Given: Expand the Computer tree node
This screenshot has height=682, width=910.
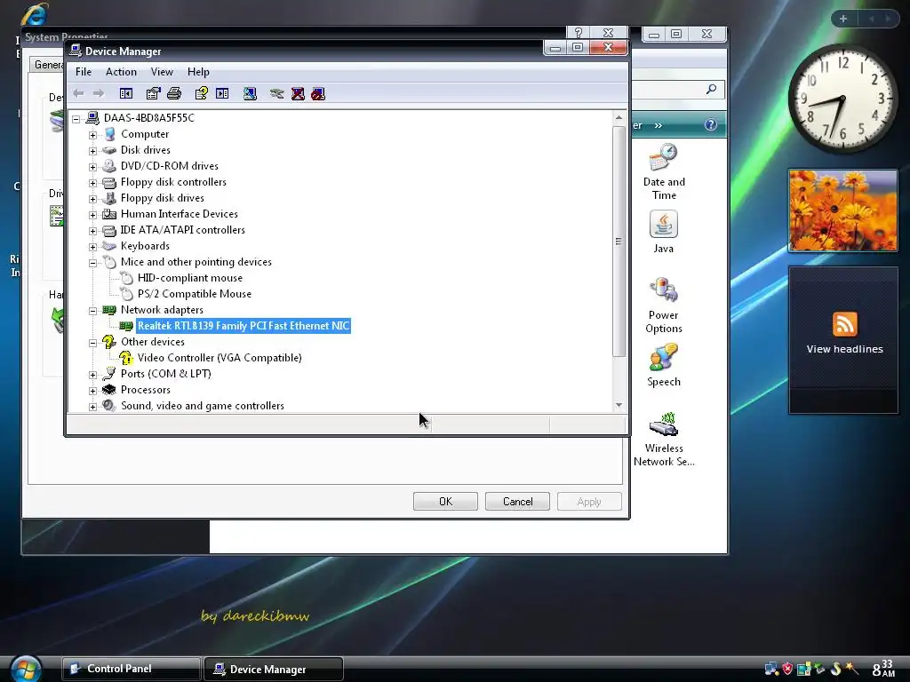Looking at the screenshot, I should (x=92, y=135).
